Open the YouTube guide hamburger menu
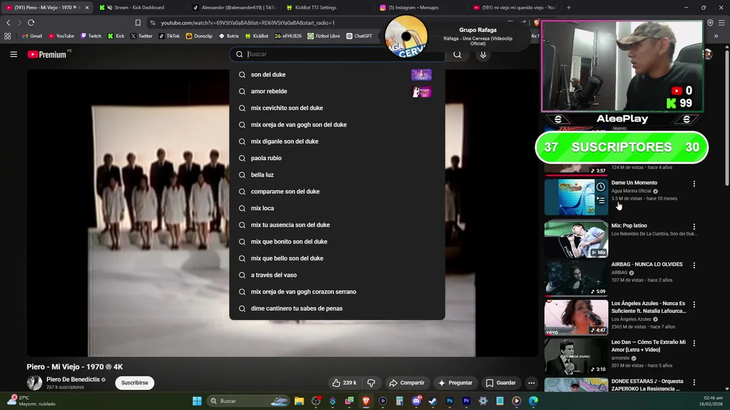The height and width of the screenshot is (410, 730). 14,54
